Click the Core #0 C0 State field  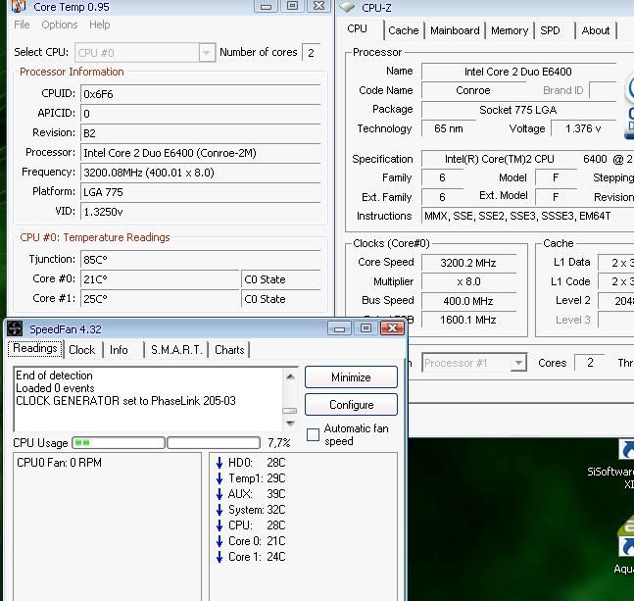280,279
